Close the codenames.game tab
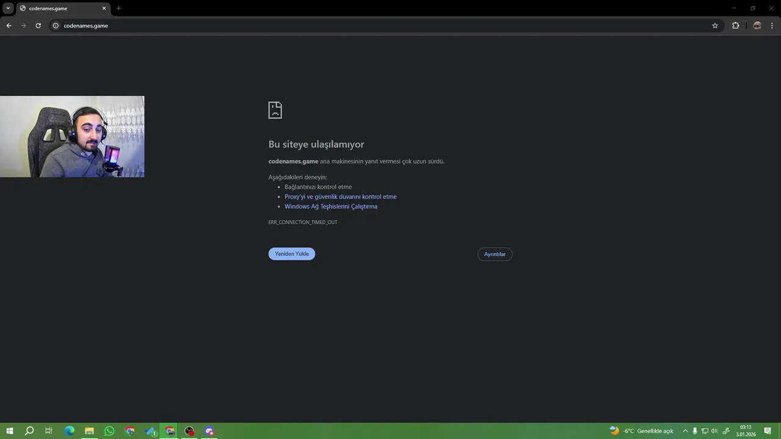 [x=104, y=9]
